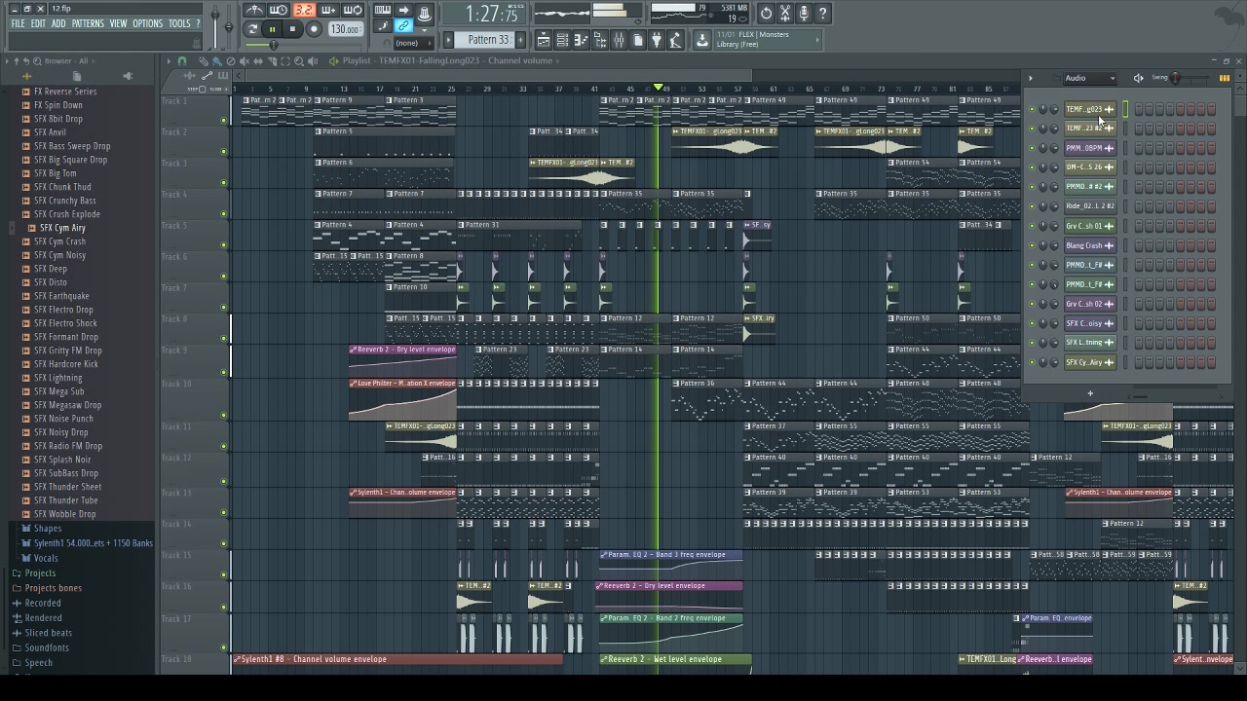
Task: Select the playlist playback speaker tool icon
Action: pos(313,60)
